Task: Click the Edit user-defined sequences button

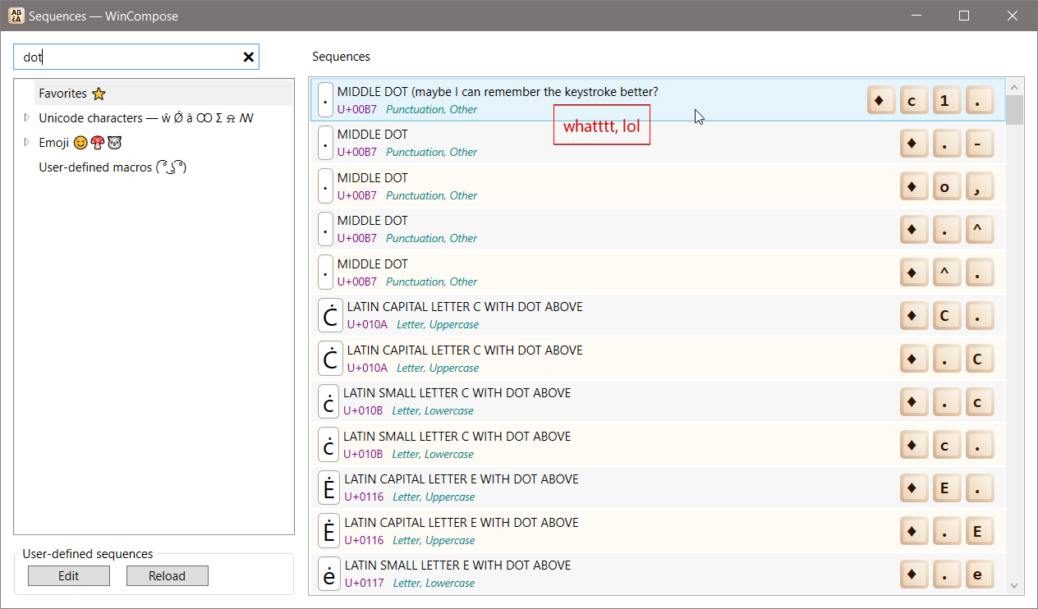Action: click(69, 576)
